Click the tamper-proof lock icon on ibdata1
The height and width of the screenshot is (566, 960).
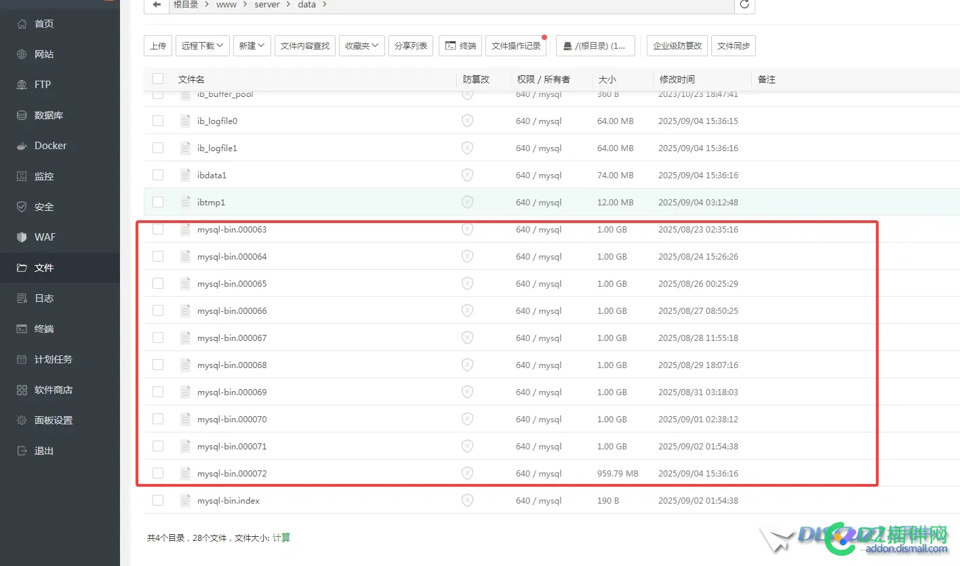pos(467,175)
